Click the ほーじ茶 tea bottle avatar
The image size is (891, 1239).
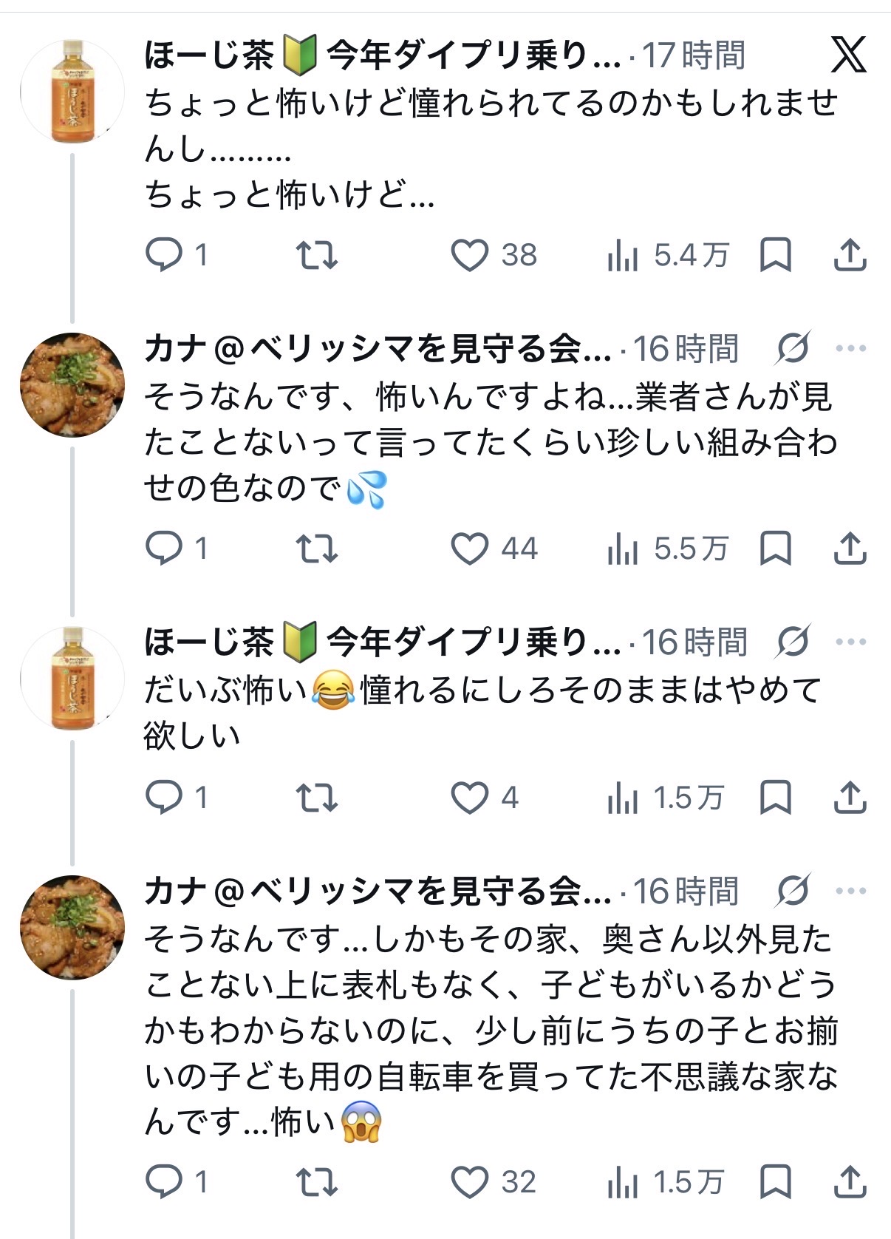[72, 92]
